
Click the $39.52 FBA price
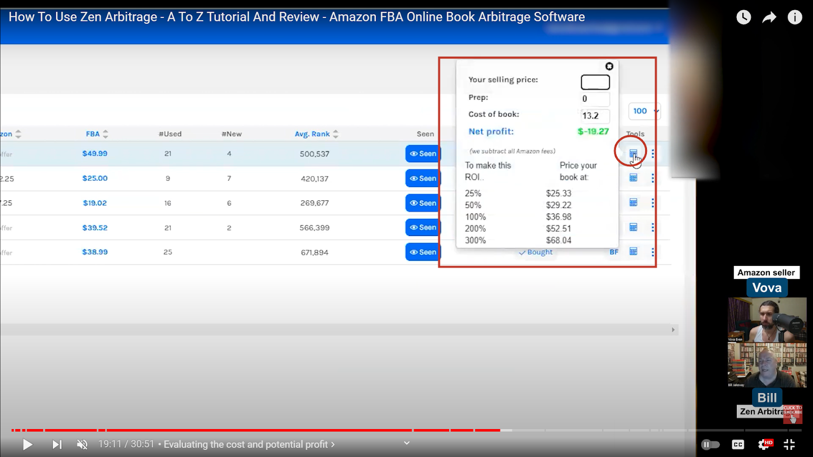(x=95, y=228)
